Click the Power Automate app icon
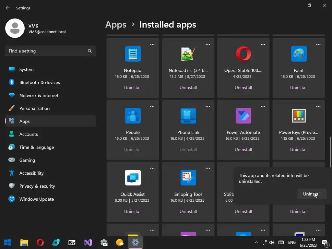This screenshot has width=332, height=249. [243, 116]
